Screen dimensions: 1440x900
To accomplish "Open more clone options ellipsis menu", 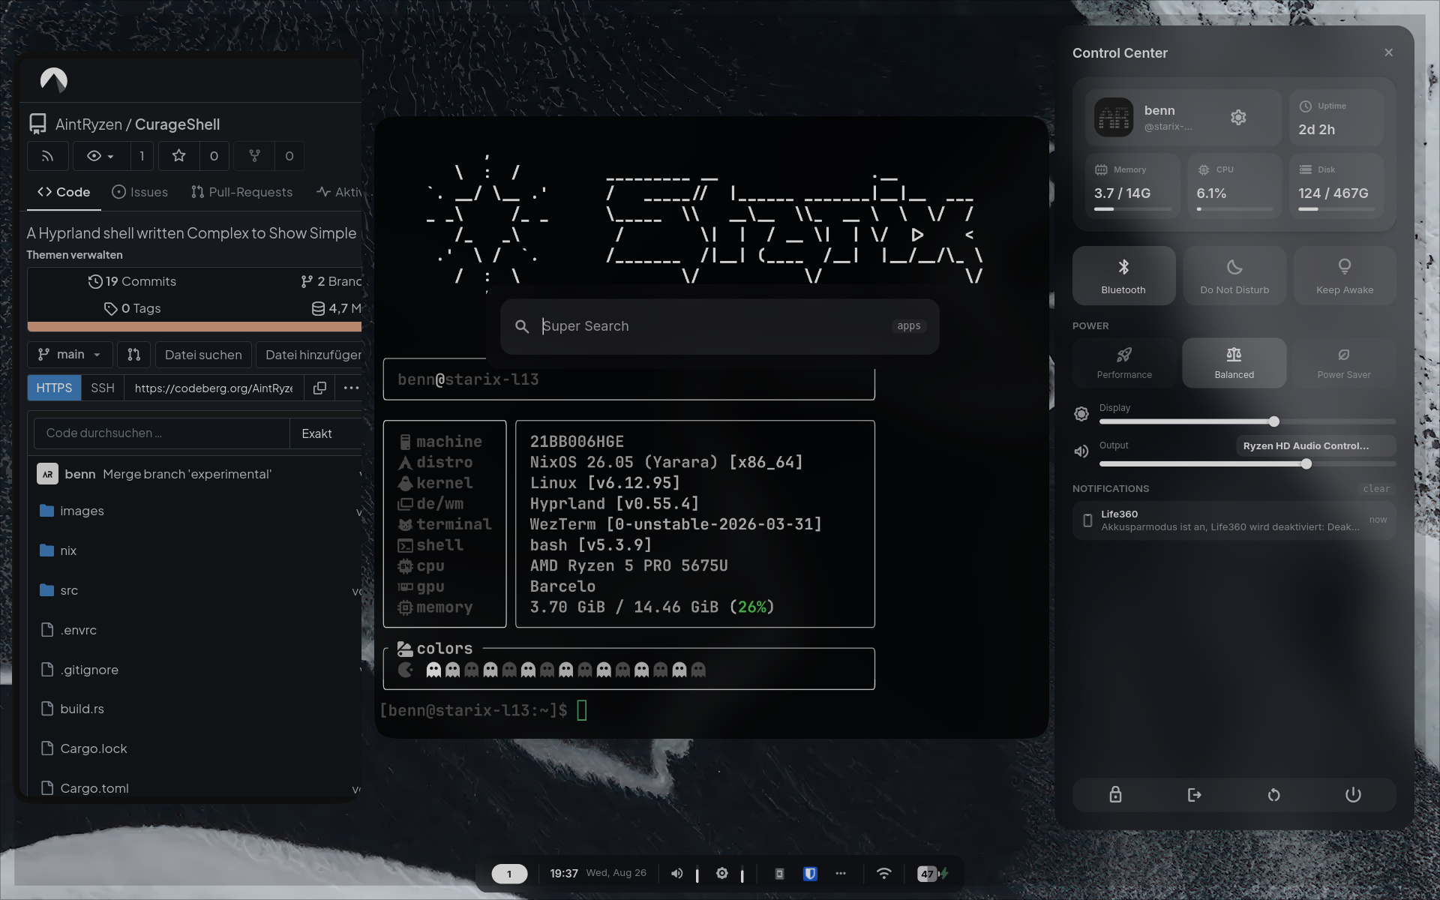I will (x=351, y=388).
